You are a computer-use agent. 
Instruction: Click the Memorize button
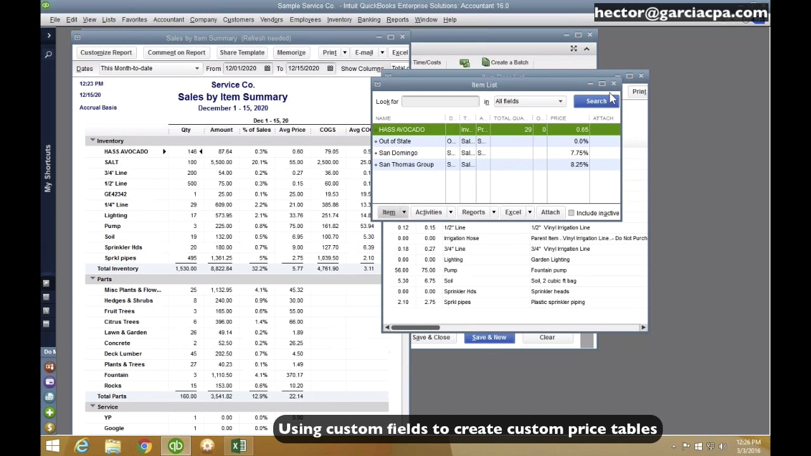point(291,53)
